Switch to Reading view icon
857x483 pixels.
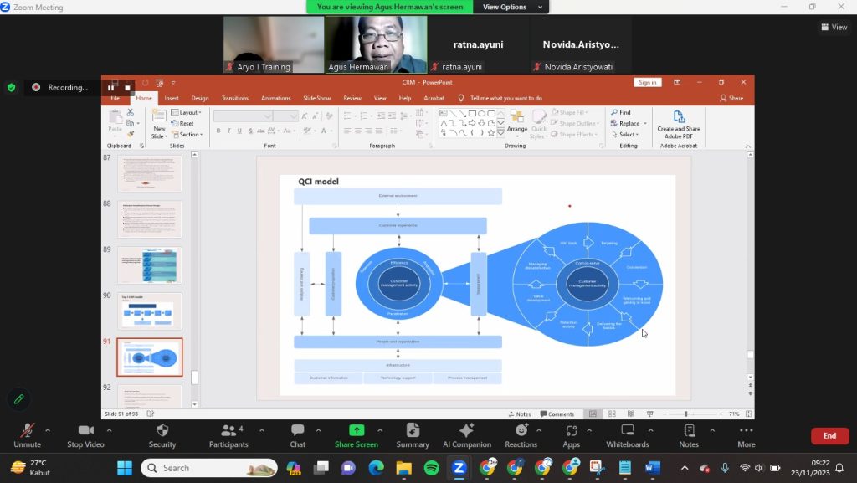point(631,414)
